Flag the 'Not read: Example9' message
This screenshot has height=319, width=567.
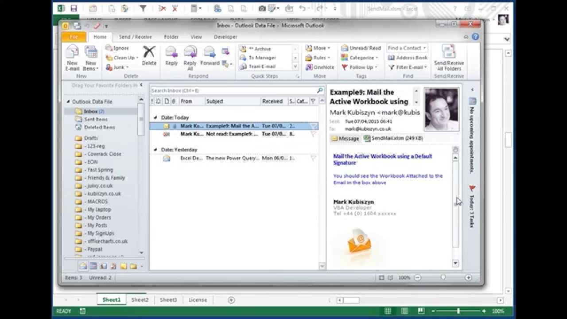(x=313, y=134)
